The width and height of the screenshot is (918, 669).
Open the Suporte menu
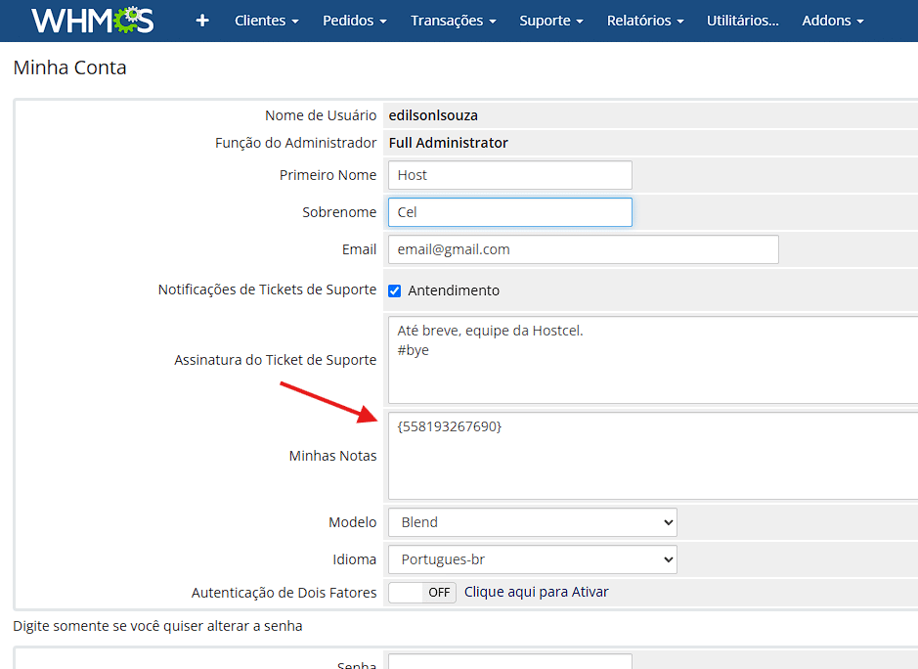[x=550, y=21]
